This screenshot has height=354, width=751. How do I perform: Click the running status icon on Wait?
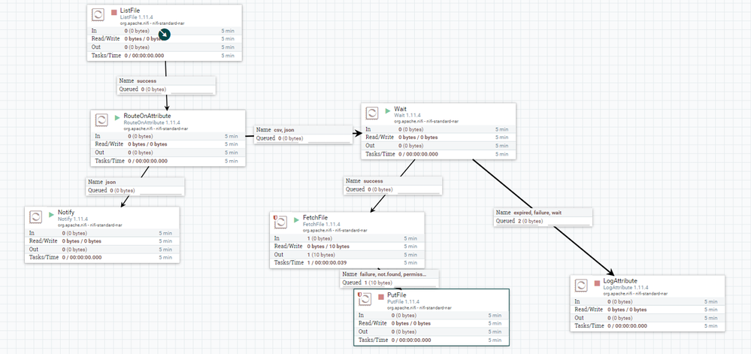[x=388, y=110]
